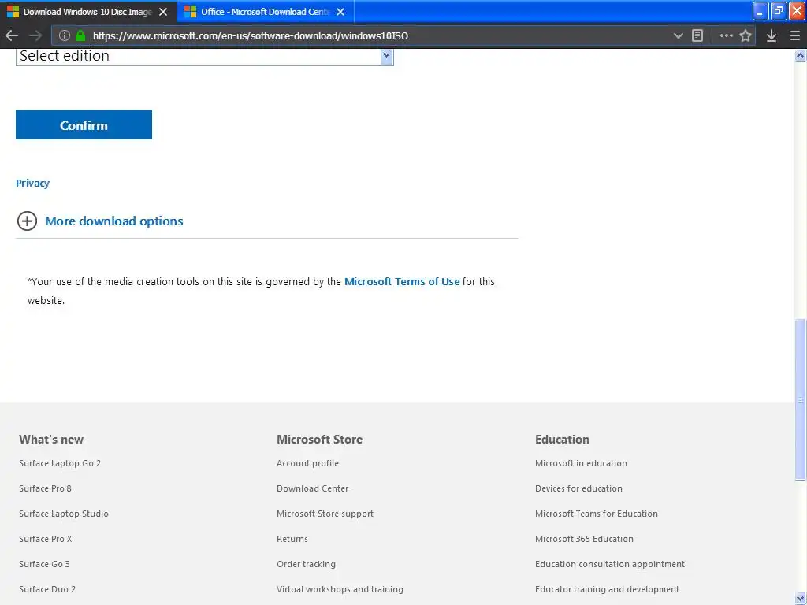
Task: Open Virtual workshops and training link
Action: pyautogui.click(x=340, y=589)
